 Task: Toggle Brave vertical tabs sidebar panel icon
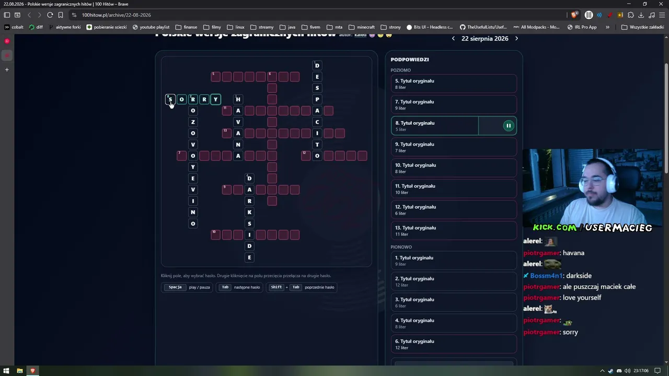(7, 15)
